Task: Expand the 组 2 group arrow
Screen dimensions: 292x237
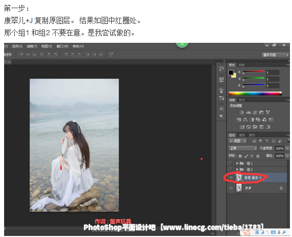Action: click(x=237, y=169)
